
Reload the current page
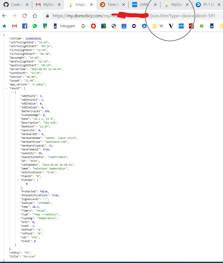click(x=25, y=16)
